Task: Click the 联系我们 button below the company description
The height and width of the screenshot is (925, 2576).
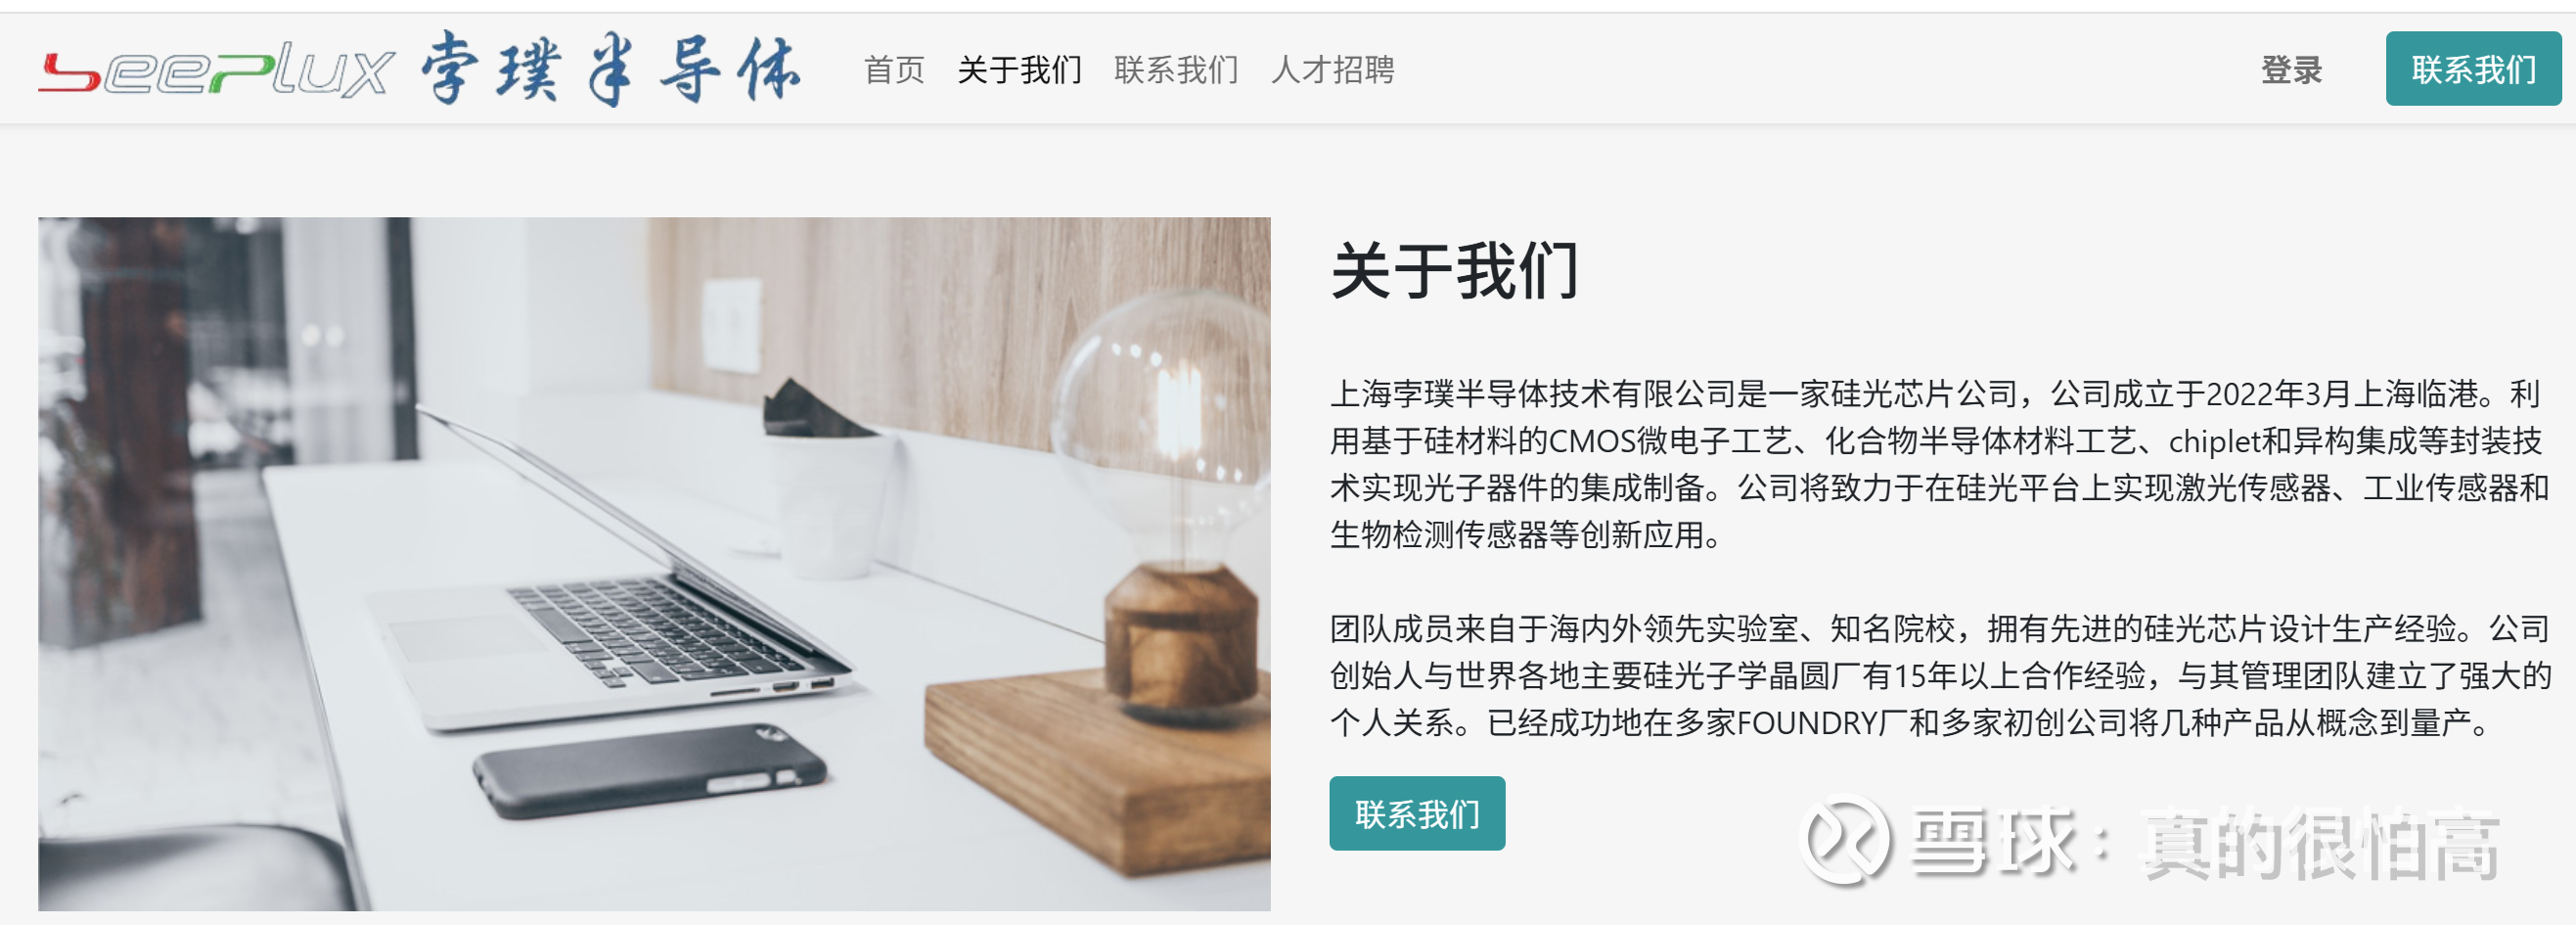Action: click(x=1417, y=814)
